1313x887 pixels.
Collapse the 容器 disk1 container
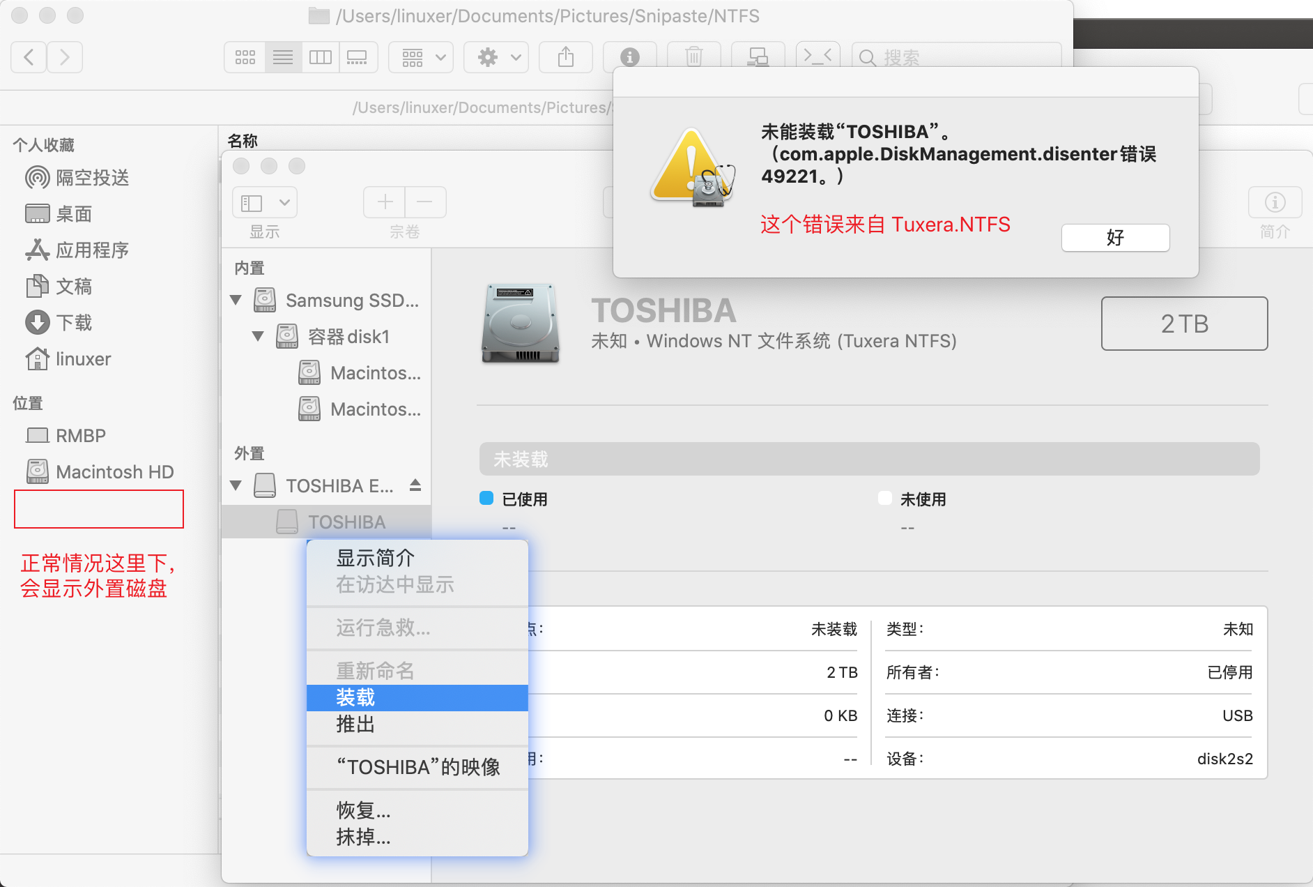pos(258,337)
